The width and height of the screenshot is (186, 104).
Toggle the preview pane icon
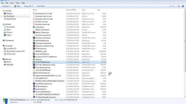[x=178, y=6]
